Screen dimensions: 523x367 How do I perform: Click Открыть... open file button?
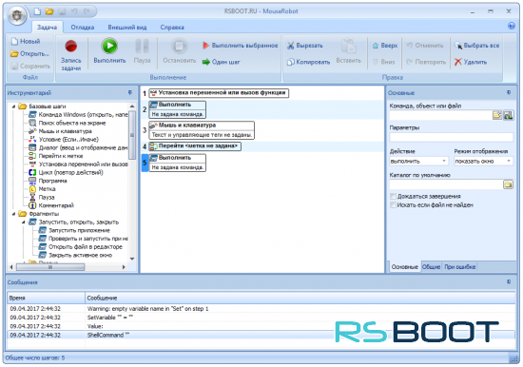tap(29, 53)
